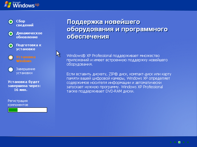Viewport: 197px width, 147px height.
Task: Click 'Установка будет завершена через:' text
Action: [24, 84]
